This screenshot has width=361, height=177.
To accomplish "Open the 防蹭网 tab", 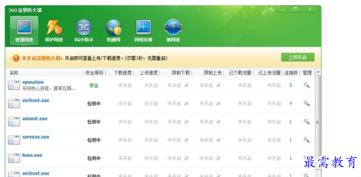I will coord(114,31).
